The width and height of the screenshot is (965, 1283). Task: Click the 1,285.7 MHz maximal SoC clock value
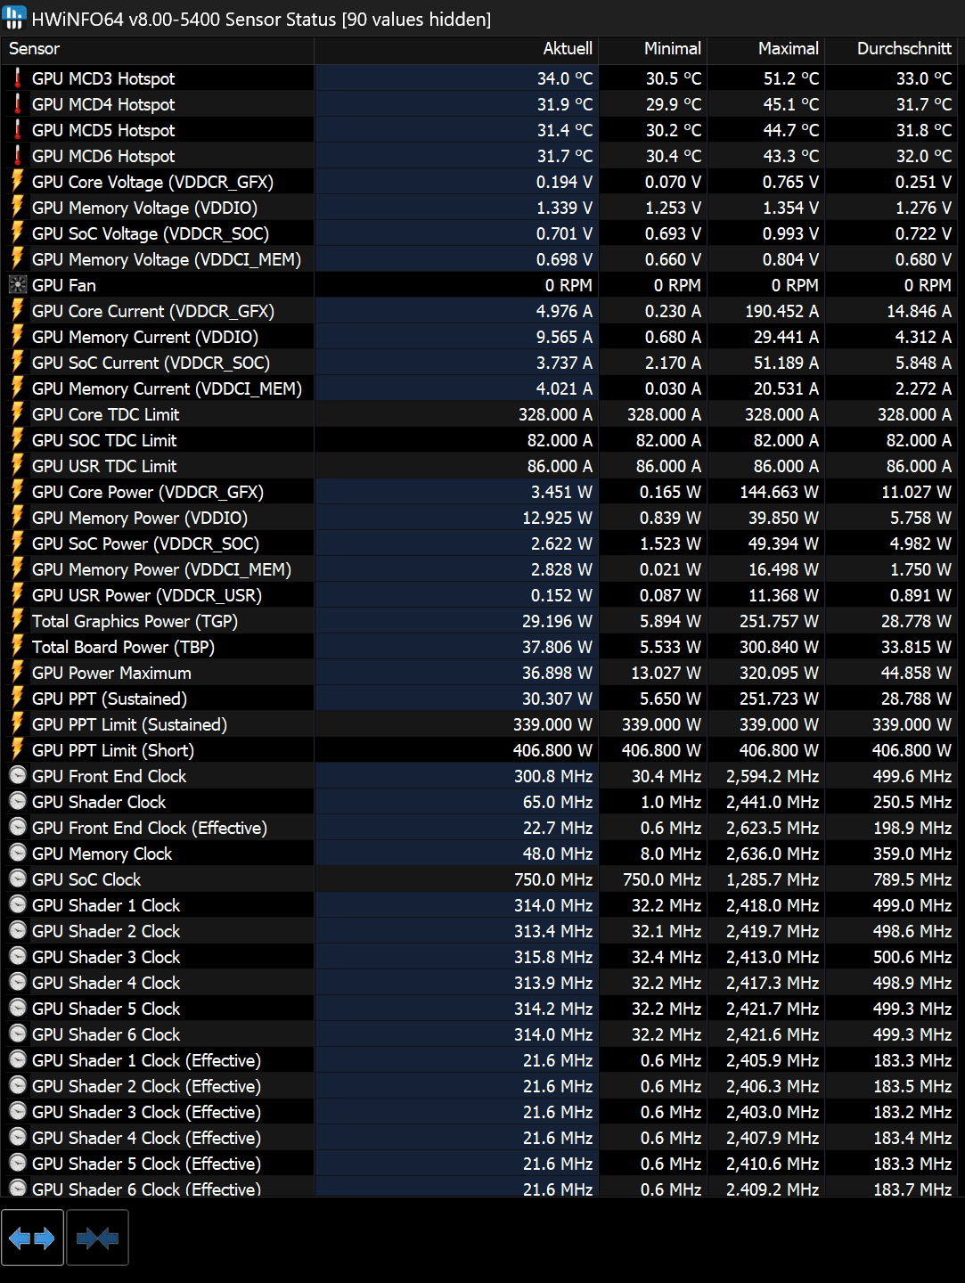pyautogui.click(x=773, y=879)
